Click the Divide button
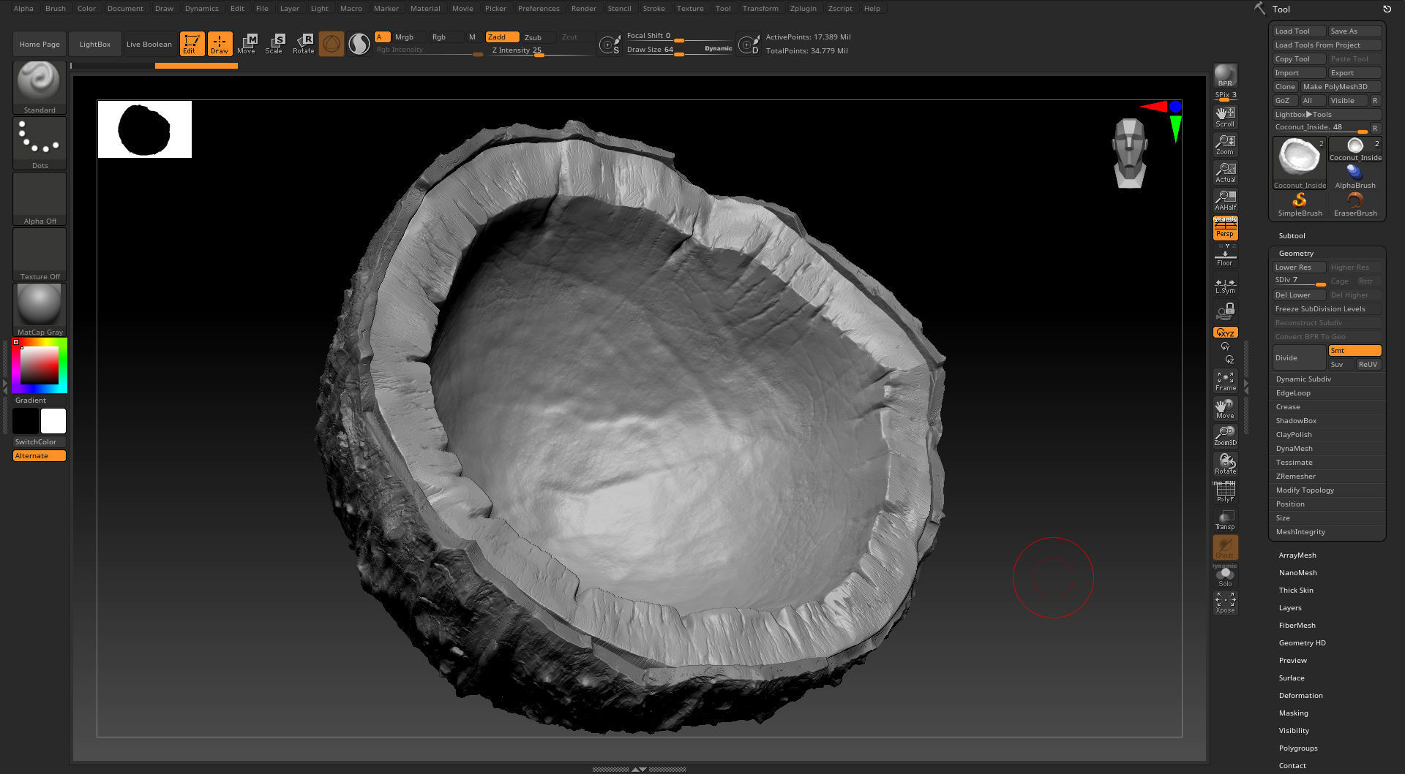 point(1299,357)
